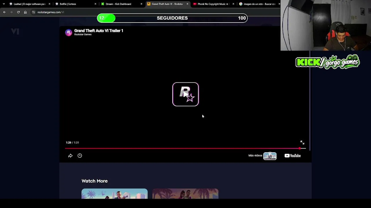371x208 pixels.
Task: Open the tab search dropdown arrow
Action: [4, 4]
